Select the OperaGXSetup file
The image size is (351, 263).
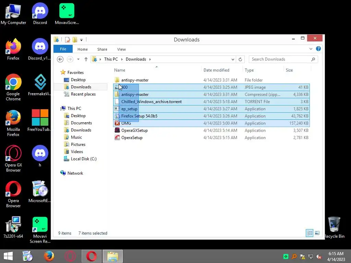tap(211, 130)
